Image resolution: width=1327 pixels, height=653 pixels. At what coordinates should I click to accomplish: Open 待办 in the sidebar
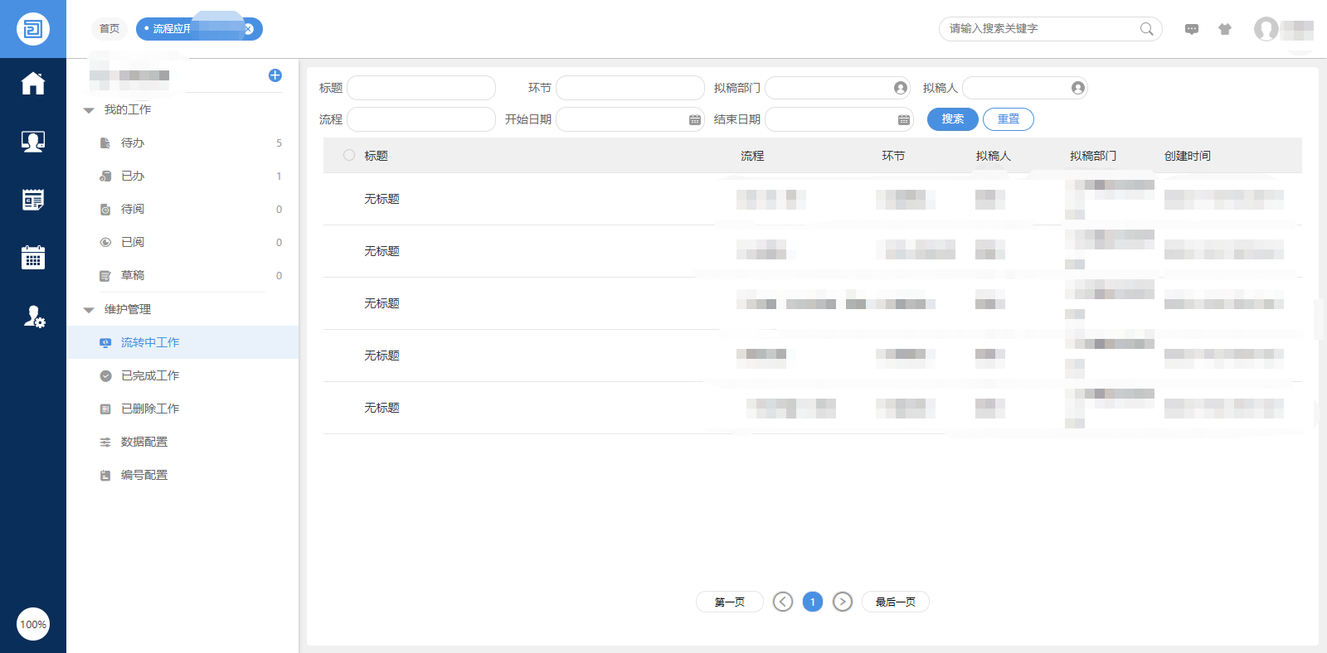coord(182,143)
